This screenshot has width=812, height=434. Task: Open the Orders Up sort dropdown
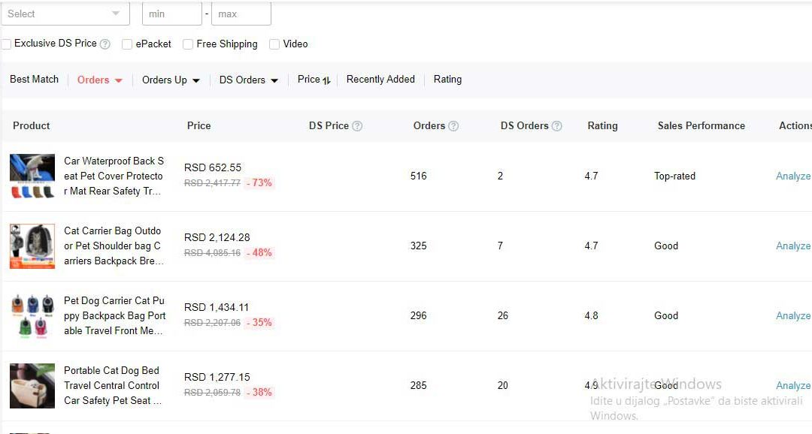[171, 80]
